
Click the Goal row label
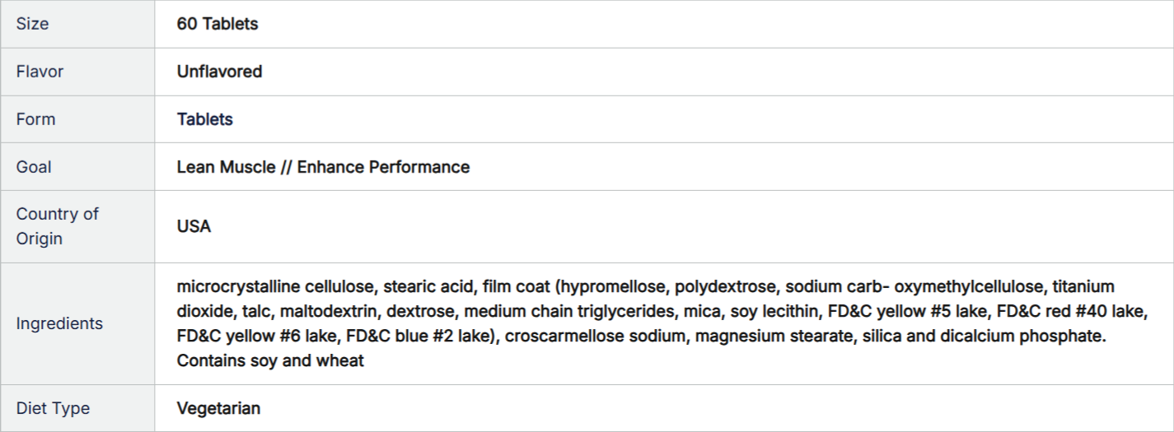pyautogui.click(x=34, y=167)
